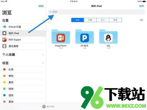
Task: Collapse the 标签 tags section
Action: 43,63
